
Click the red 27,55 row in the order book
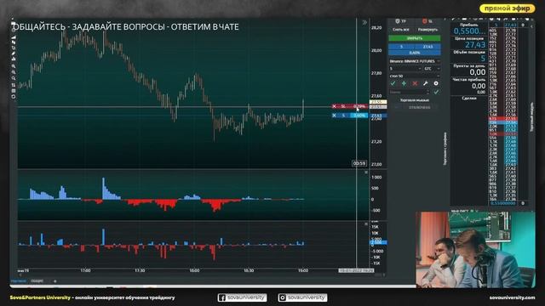[503, 119]
